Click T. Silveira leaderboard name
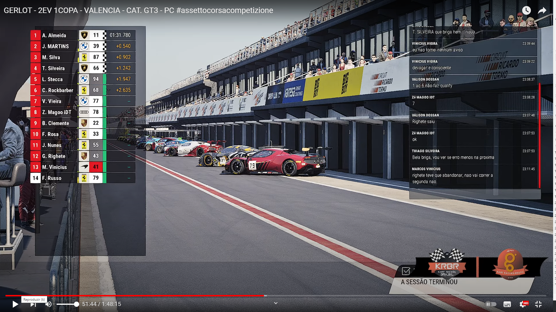The height and width of the screenshot is (312, 556). (x=53, y=68)
